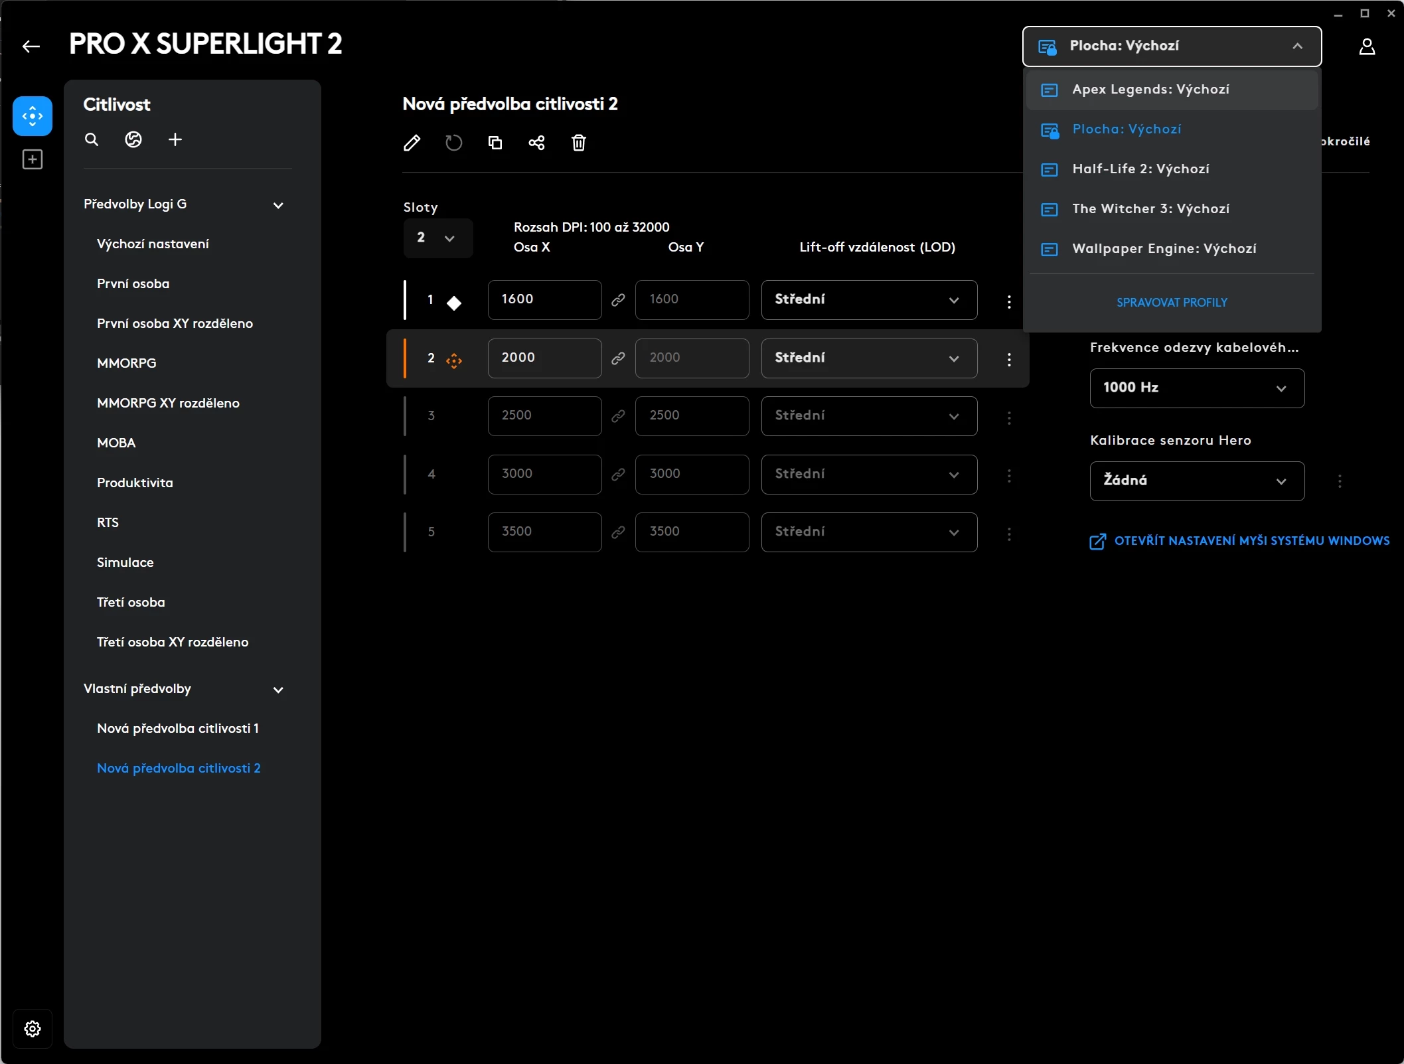Select The Witcher 3: Výchozí profile
This screenshot has height=1064, width=1404.
[x=1172, y=209]
